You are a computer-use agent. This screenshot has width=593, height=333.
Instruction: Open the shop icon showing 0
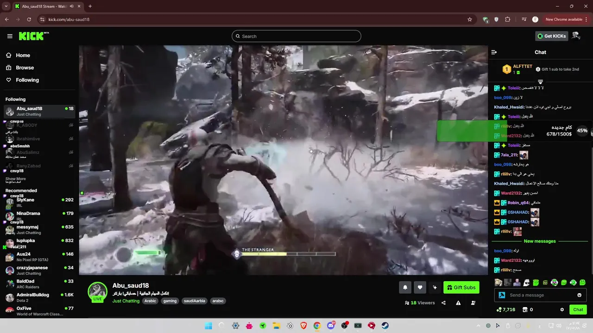click(528, 310)
